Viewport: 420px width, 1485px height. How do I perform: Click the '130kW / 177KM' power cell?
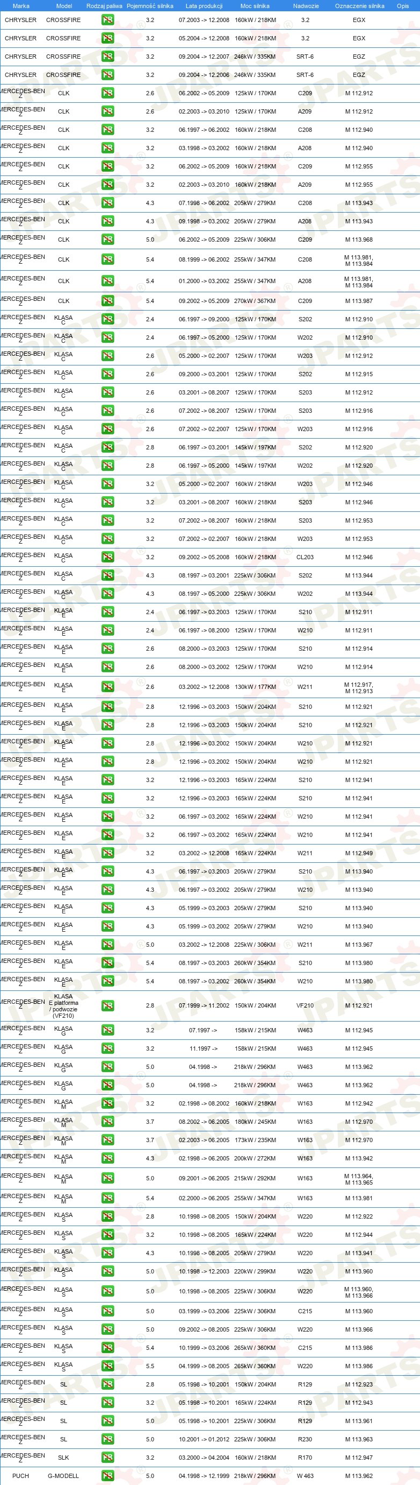pyautogui.click(x=255, y=687)
